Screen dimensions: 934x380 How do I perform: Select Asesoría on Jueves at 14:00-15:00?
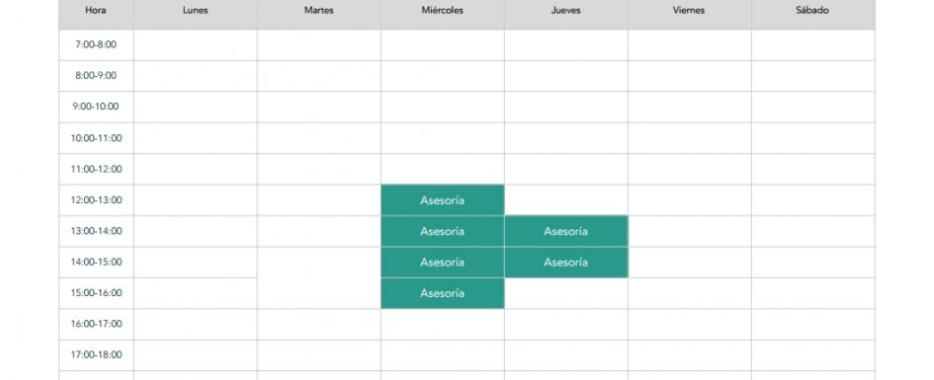tap(566, 262)
